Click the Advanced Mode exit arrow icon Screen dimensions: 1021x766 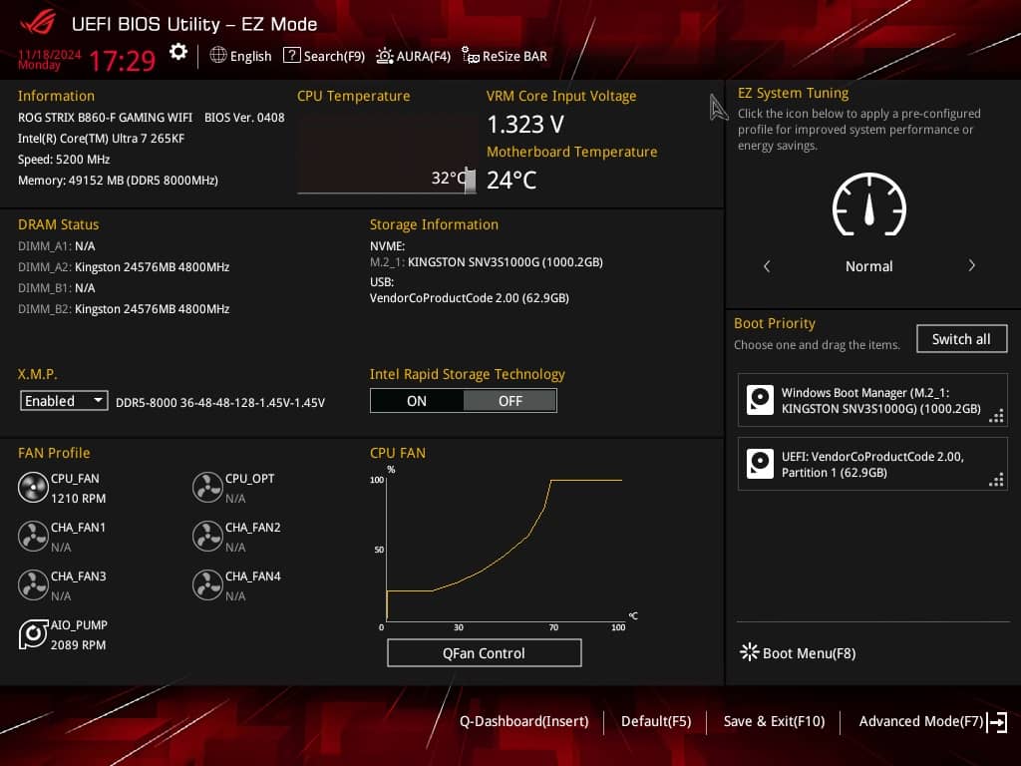[997, 722]
